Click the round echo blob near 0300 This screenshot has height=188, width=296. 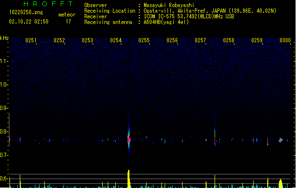280,140
